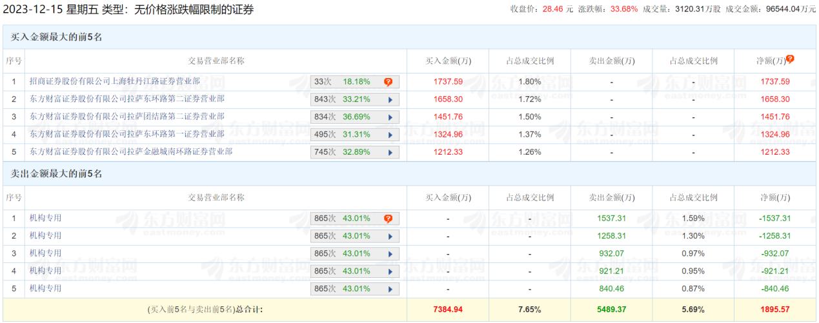Click 买入金额最大的前5名 section header
This screenshot has width=819, height=323.
57,37
